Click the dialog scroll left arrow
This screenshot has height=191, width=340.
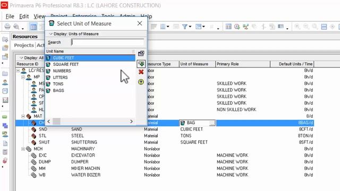pos(48,121)
